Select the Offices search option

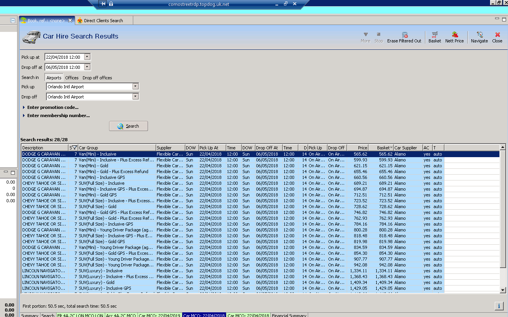click(72, 78)
